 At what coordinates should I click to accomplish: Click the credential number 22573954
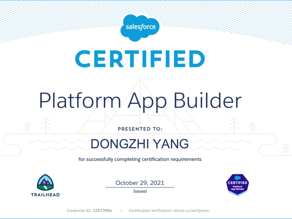(102, 211)
